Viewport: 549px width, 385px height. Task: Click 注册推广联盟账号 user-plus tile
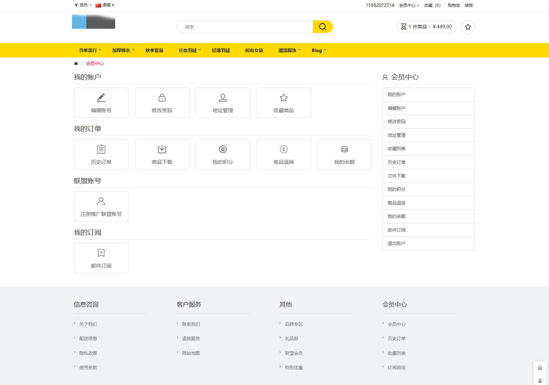click(101, 206)
